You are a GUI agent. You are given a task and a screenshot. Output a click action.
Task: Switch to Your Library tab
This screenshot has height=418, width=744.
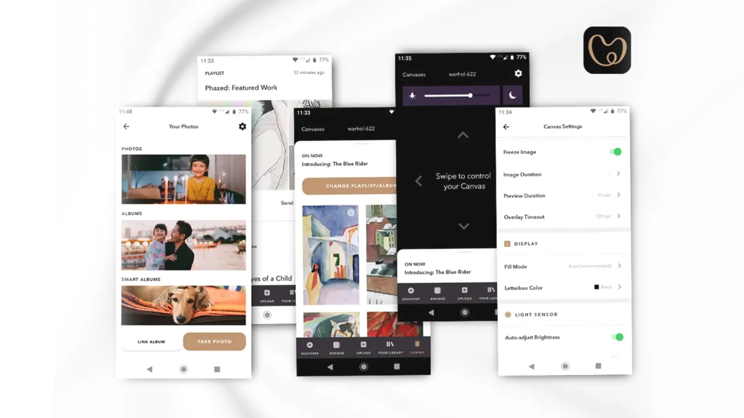[x=390, y=347]
